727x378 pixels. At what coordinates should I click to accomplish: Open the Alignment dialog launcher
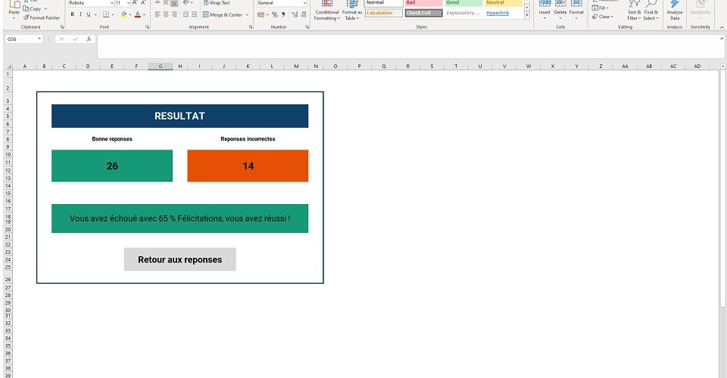[251, 27]
